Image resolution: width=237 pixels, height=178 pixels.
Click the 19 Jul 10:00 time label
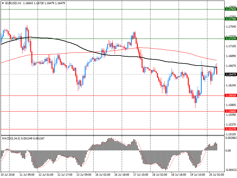pyautogui.click(x=198, y=174)
